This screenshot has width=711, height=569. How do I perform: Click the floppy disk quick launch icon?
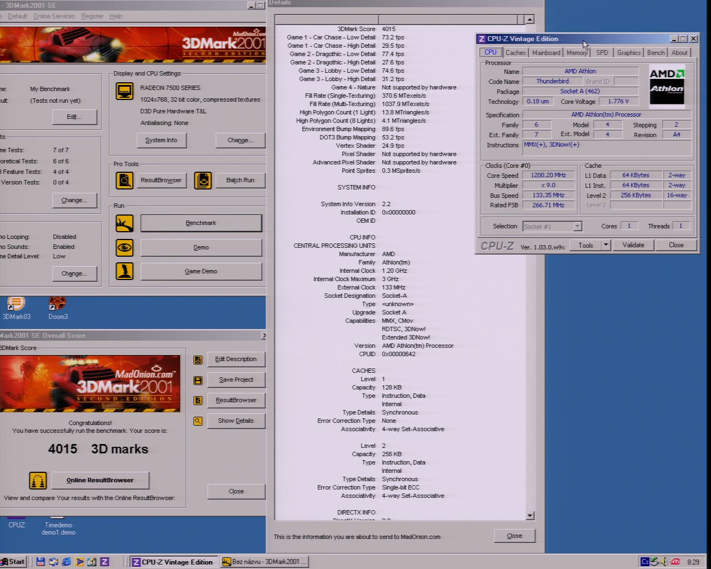pos(41,562)
